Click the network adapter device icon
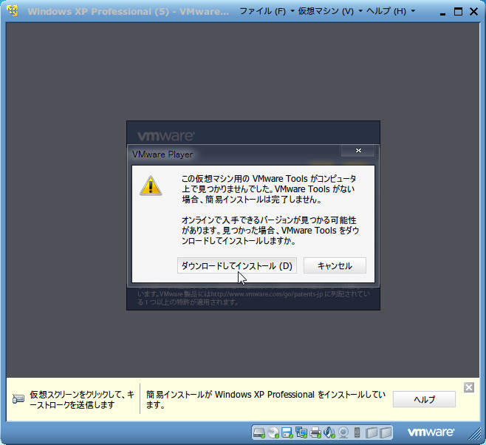The height and width of the screenshot is (445, 486). (x=301, y=432)
